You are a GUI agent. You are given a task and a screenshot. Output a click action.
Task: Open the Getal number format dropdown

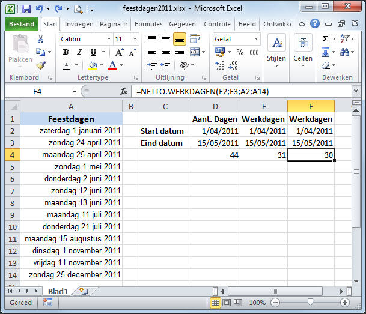[x=256, y=38]
